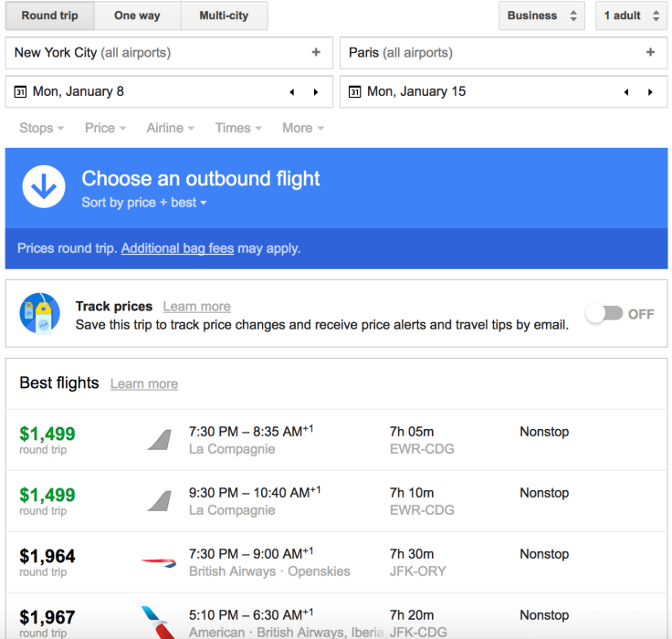Screen dimensions: 672x639
Task: Open Sort by price + best dropdown
Action: [x=144, y=203]
